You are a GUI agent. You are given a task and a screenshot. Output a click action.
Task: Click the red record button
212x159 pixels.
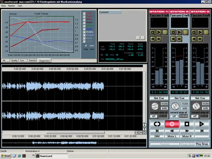coord(172,124)
